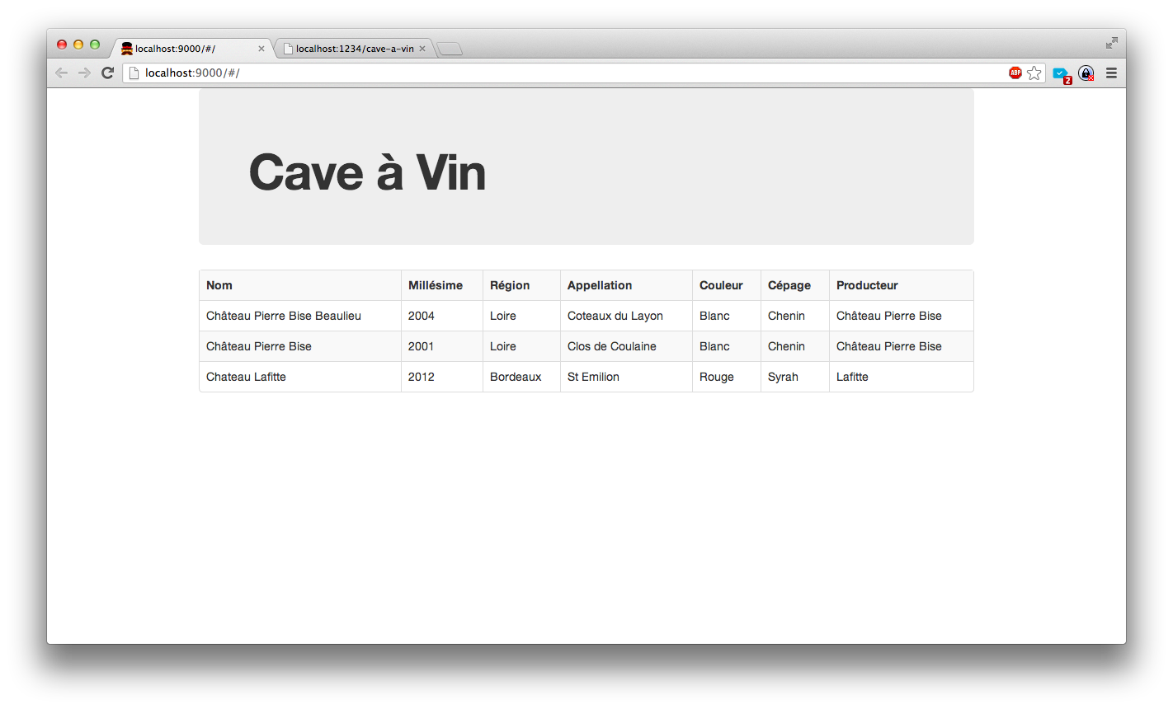
Task: Close the localhost:1234/cave-a-vin tab
Action: tap(422, 49)
